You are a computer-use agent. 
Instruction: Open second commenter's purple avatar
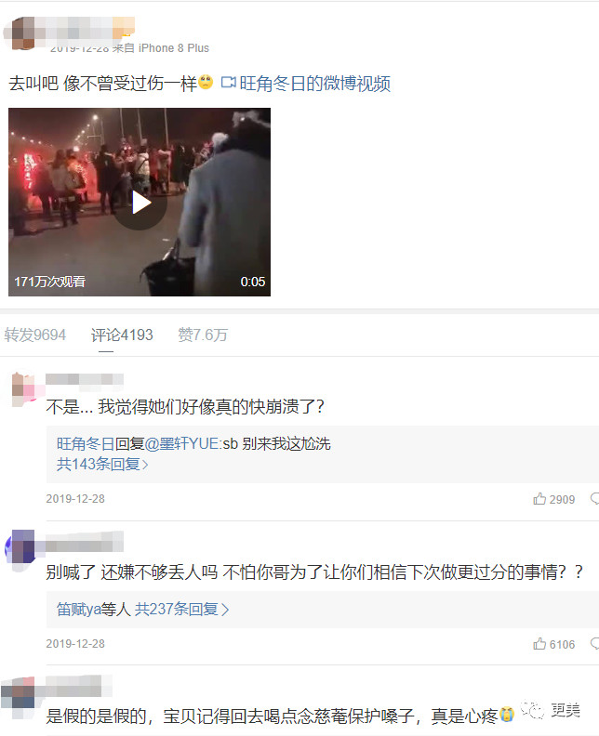(20, 546)
